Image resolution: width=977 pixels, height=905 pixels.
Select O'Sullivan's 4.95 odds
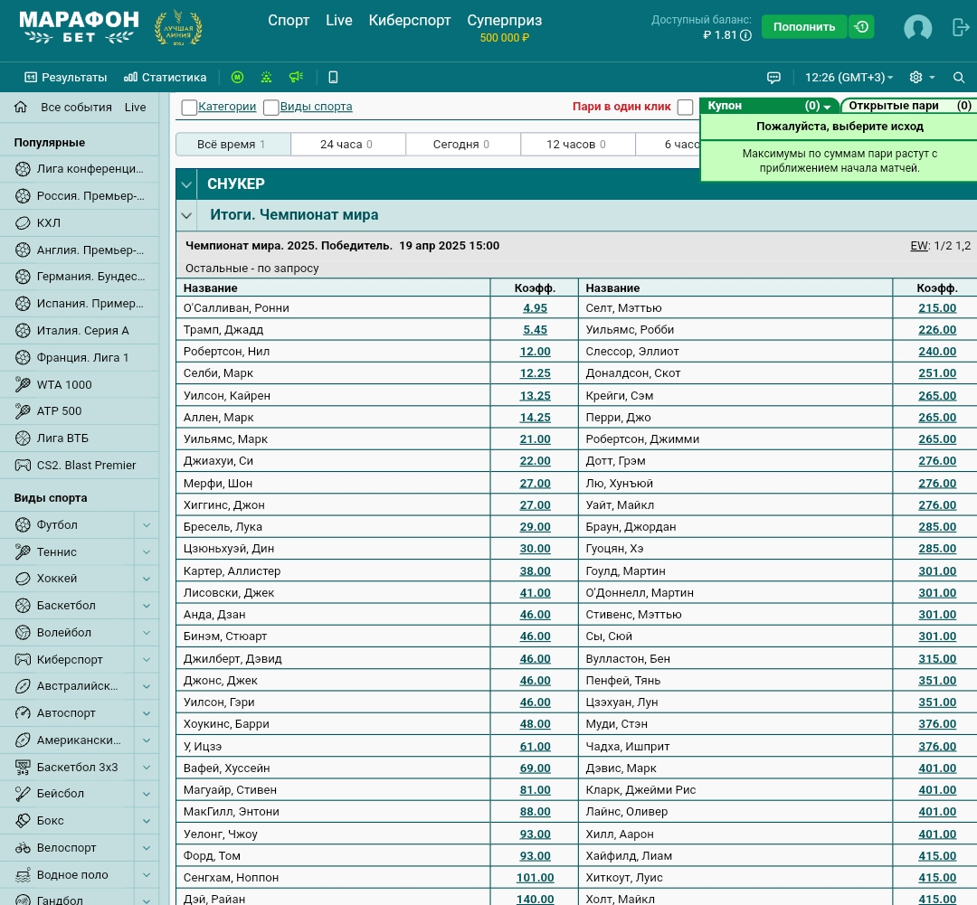(x=535, y=308)
